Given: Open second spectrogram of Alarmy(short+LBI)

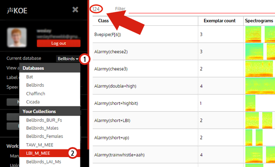Looking at the screenshot, I should 267,120.
